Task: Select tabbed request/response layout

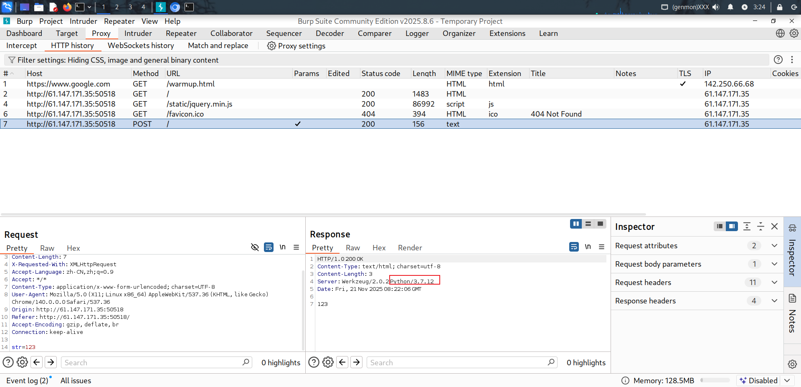Action: click(600, 224)
